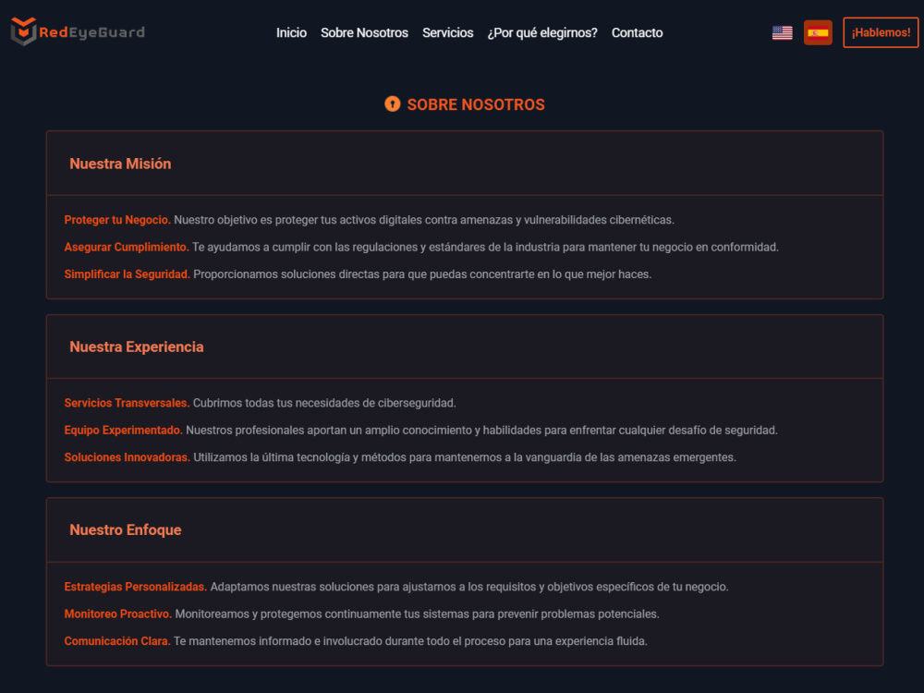Viewport: 924px width, 693px height.
Task: Click the ¡Hablemos! button
Action: tap(881, 32)
